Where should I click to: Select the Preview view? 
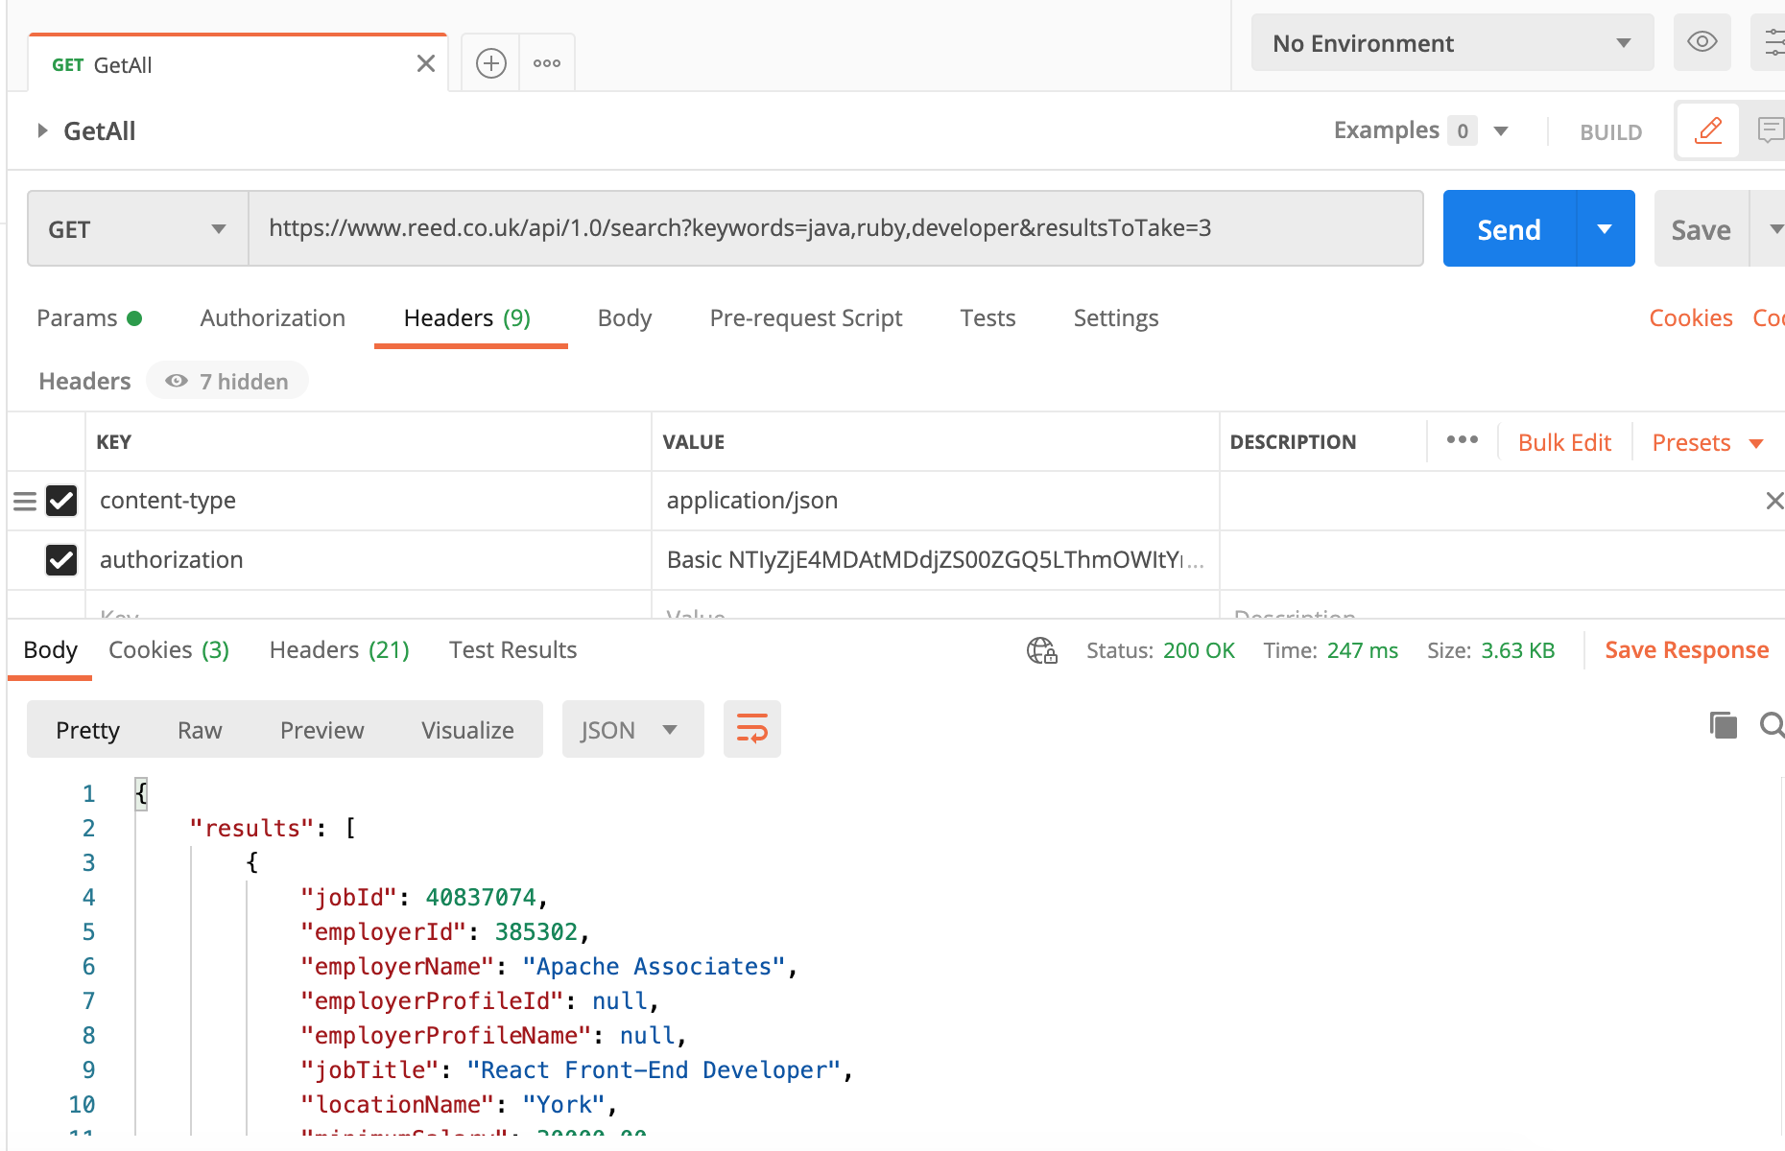[321, 730]
